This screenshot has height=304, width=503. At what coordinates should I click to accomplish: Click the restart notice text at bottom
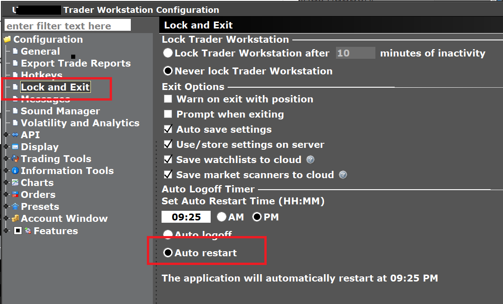tap(300, 278)
